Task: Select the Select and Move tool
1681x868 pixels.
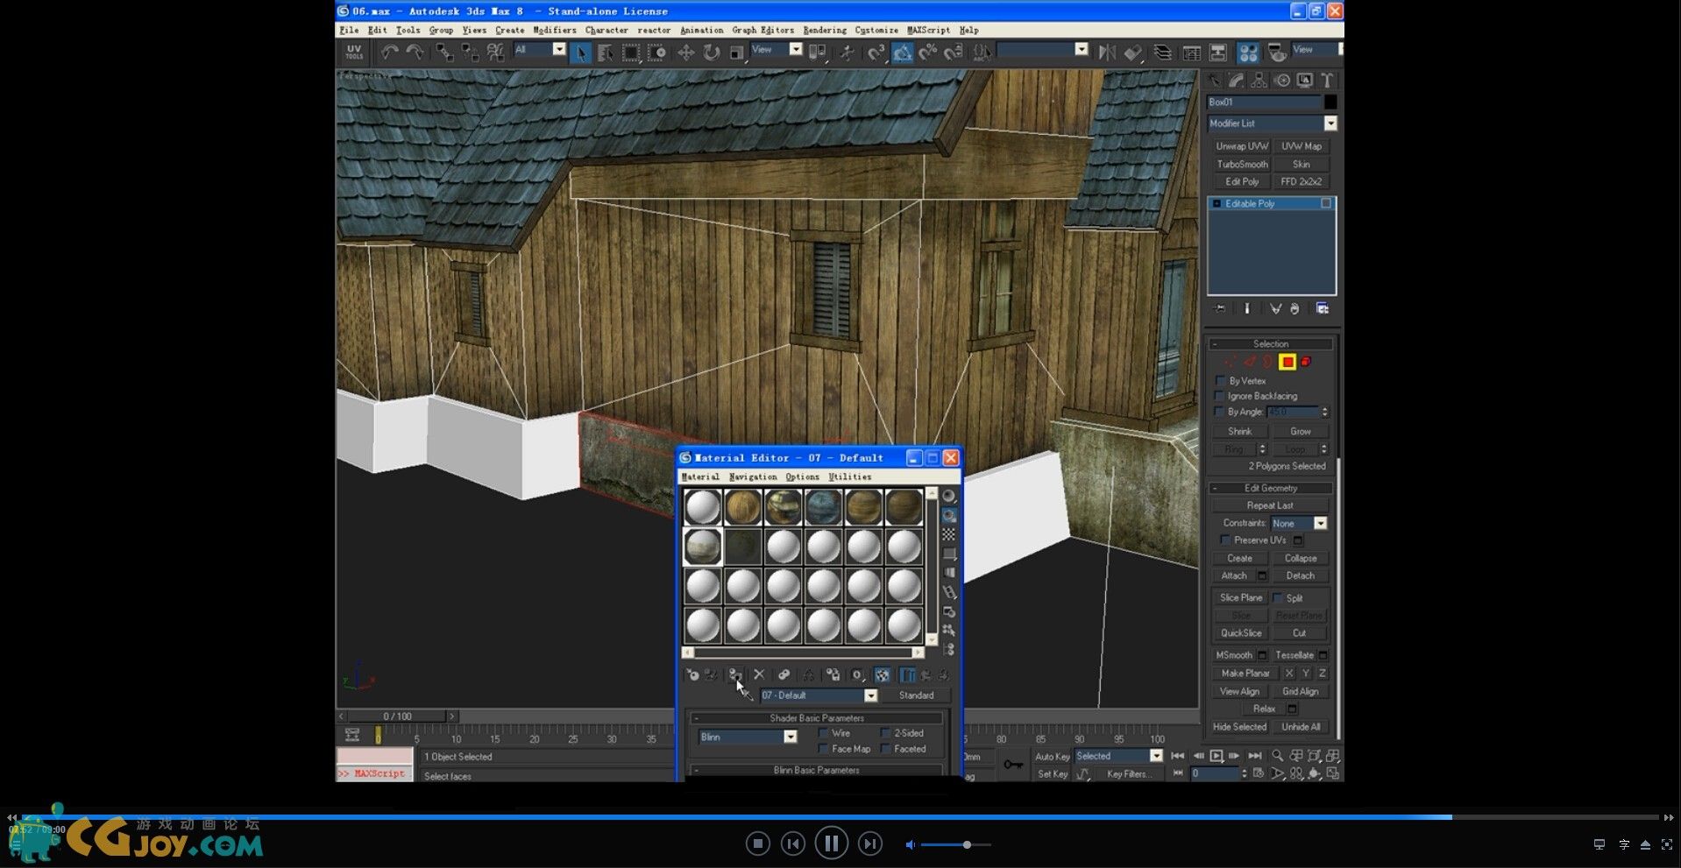Action: tap(685, 53)
